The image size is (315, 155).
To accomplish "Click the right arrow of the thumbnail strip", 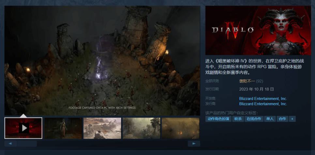I will click(194, 144).
